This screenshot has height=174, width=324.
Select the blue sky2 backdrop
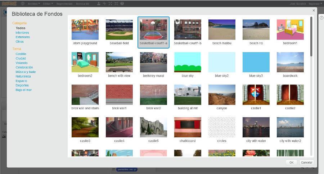[x=222, y=62]
